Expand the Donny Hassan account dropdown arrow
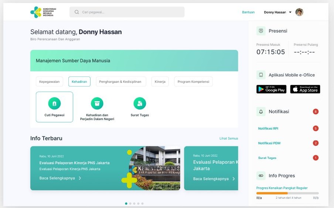Viewport: 334px width, 208px height. coord(290,12)
